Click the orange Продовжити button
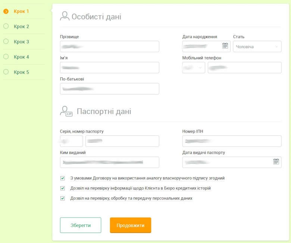 [x=131, y=225]
